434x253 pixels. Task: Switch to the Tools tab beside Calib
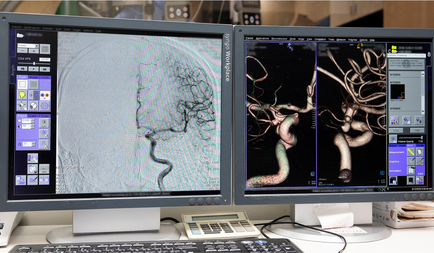(x=45, y=116)
